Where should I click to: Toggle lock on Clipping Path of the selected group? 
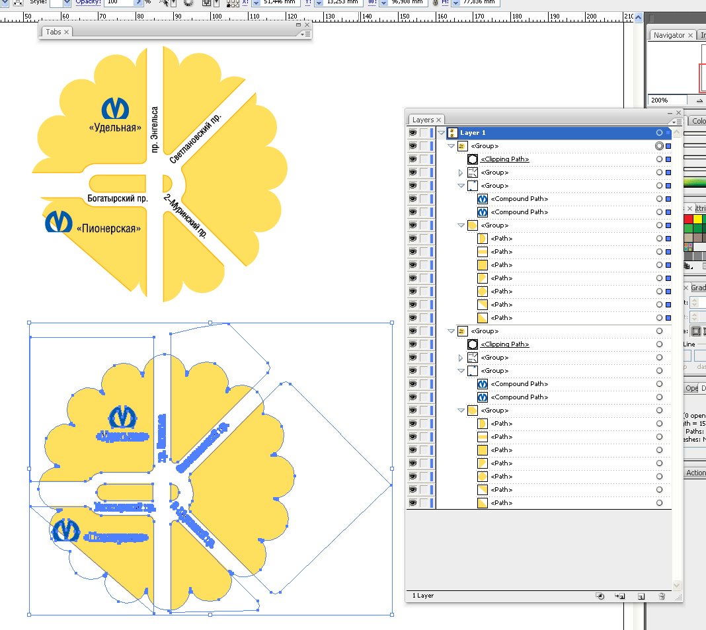[x=424, y=159]
